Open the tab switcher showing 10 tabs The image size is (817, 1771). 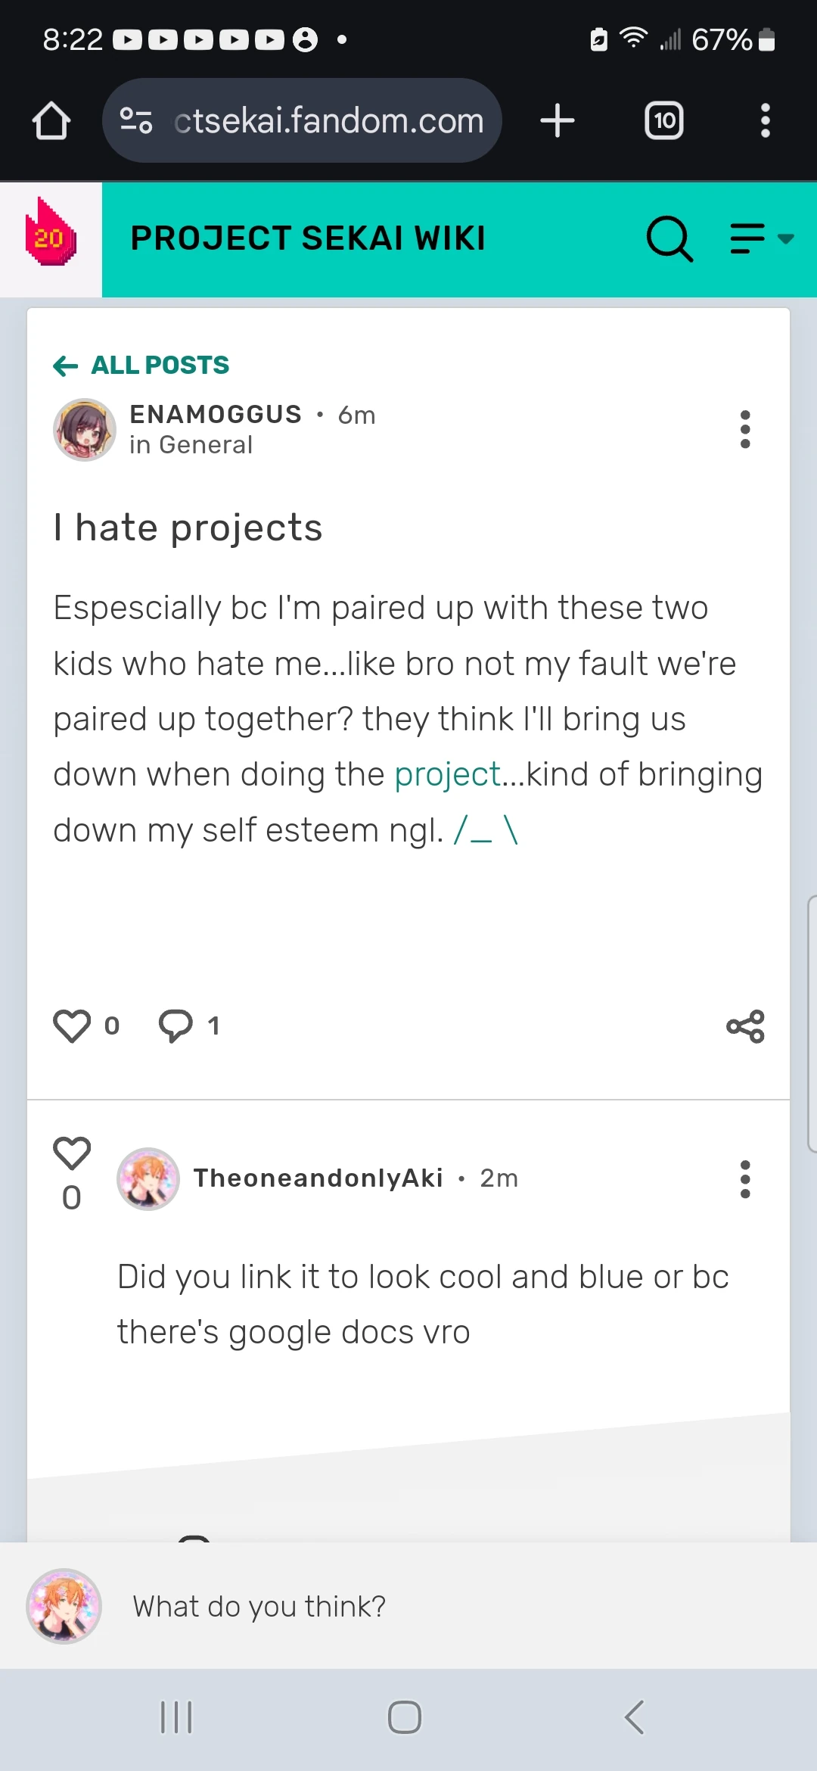pyautogui.click(x=663, y=121)
